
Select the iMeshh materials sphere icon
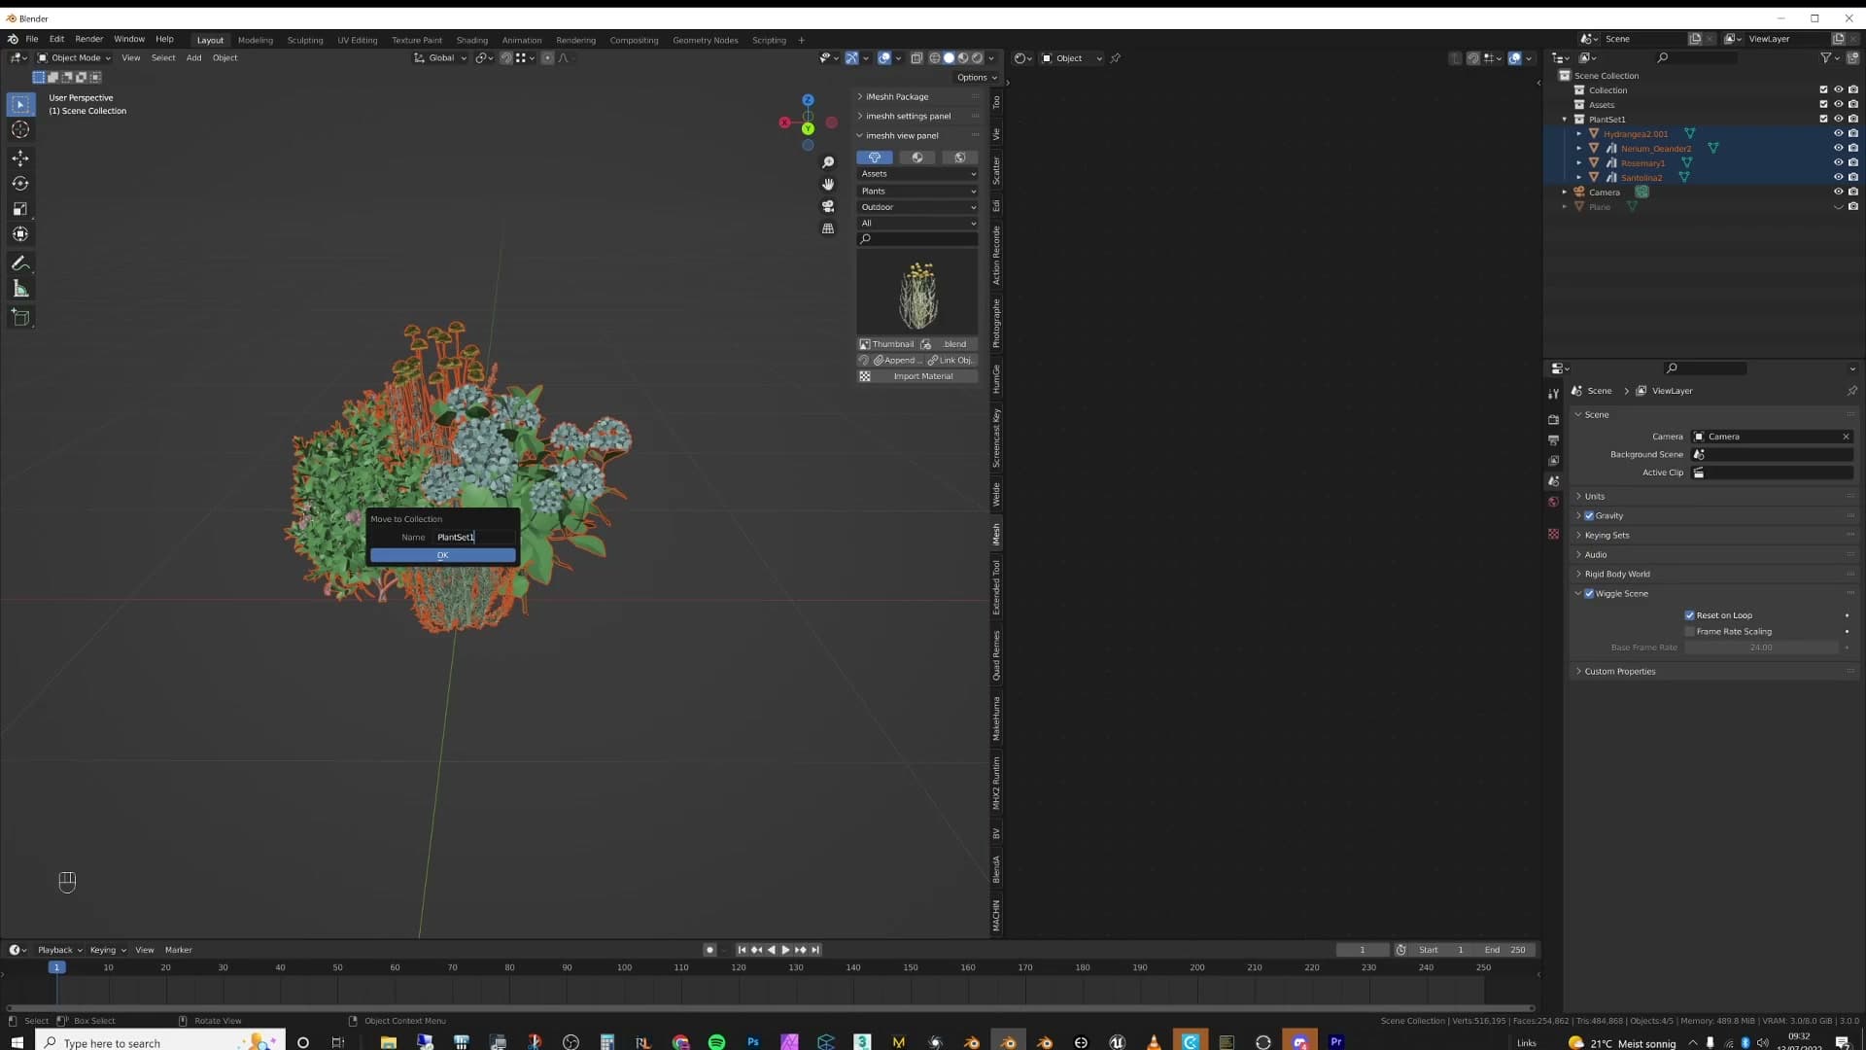pyautogui.click(x=917, y=157)
